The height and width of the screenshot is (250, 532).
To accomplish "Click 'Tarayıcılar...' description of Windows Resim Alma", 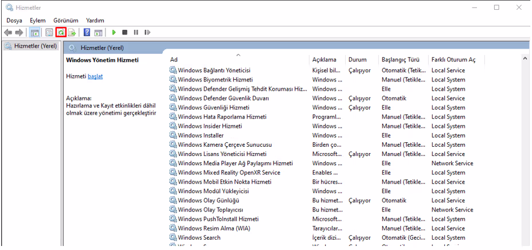I will (x=327, y=228).
